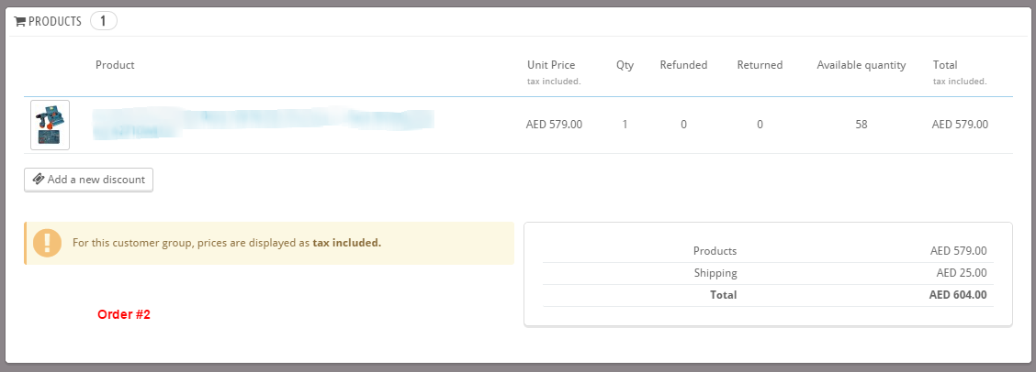Image resolution: width=1036 pixels, height=372 pixels.
Task: Click the Available quantity column header
Action: [861, 65]
